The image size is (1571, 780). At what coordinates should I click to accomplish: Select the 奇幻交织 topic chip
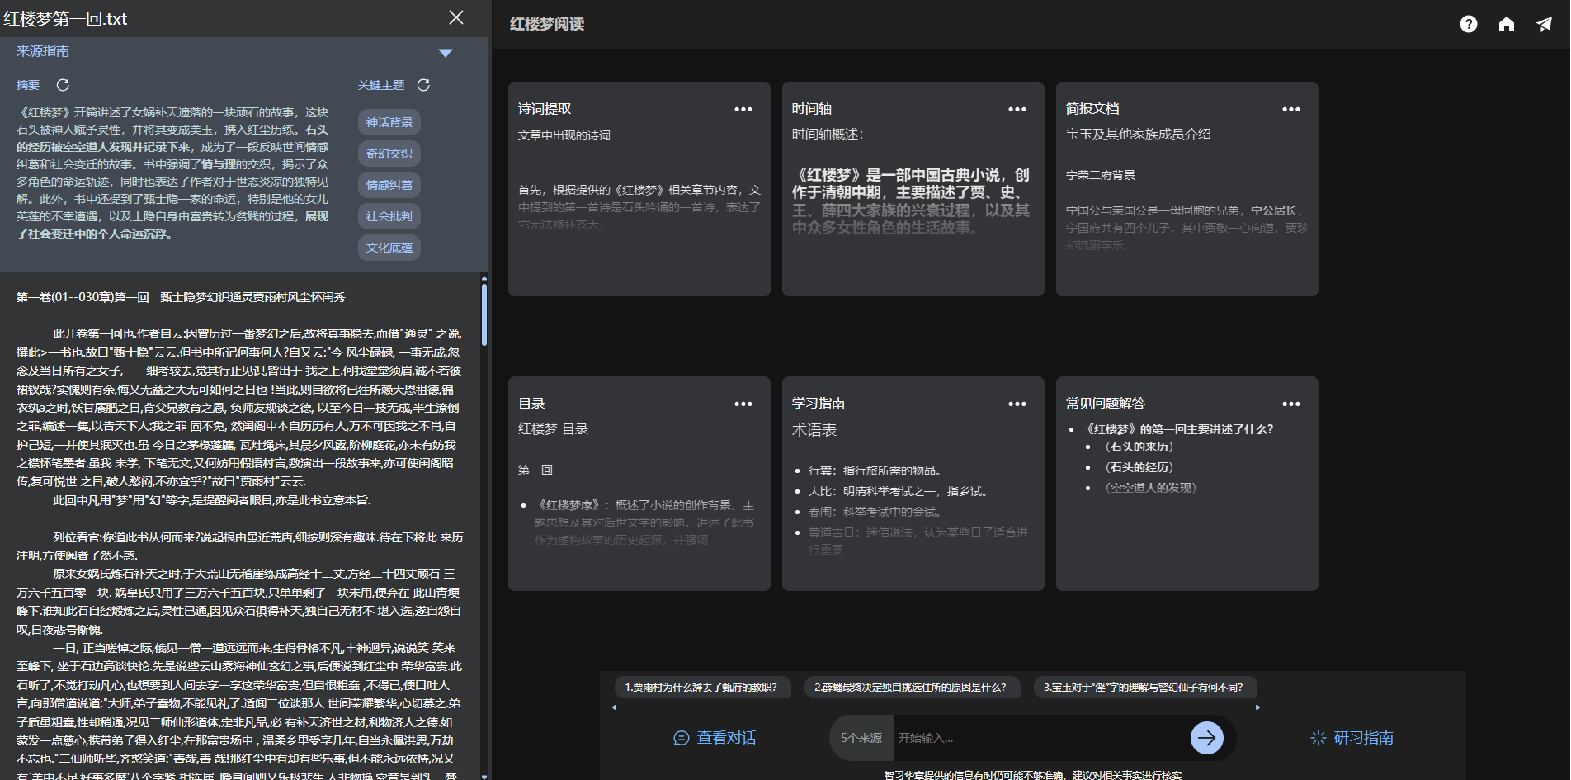pyautogui.click(x=389, y=154)
